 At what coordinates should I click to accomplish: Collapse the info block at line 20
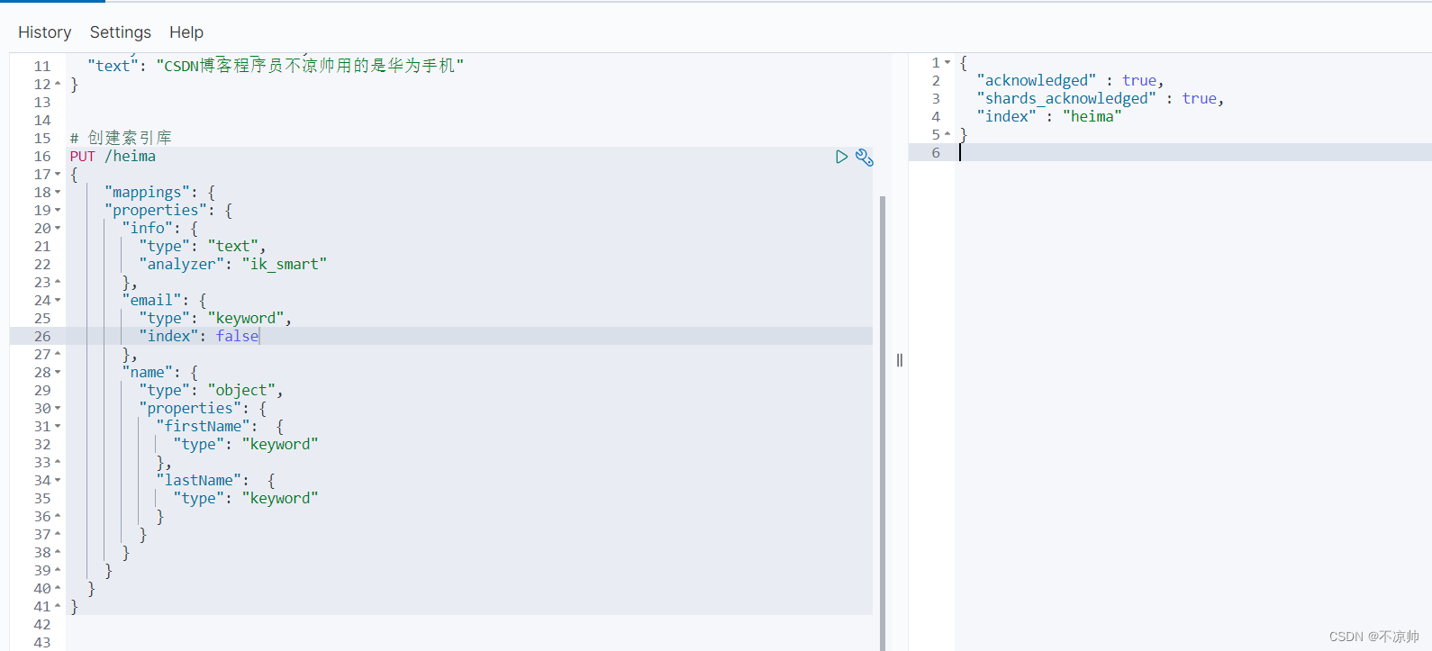pyautogui.click(x=58, y=228)
